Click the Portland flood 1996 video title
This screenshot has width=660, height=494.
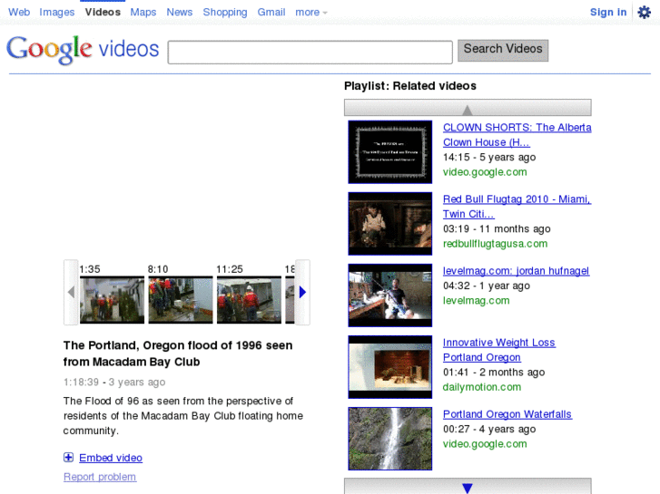[178, 354]
